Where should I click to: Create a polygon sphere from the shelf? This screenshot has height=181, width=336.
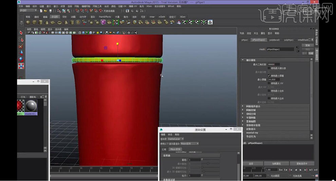pyautogui.click(x=28, y=22)
